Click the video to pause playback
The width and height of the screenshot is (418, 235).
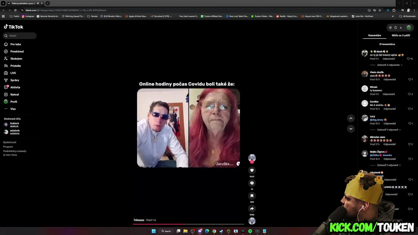(x=188, y=128)
